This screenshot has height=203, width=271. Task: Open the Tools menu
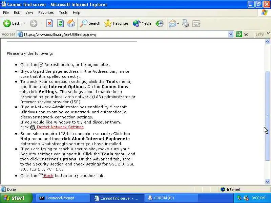pyautogui.click(x=63, y=13)
